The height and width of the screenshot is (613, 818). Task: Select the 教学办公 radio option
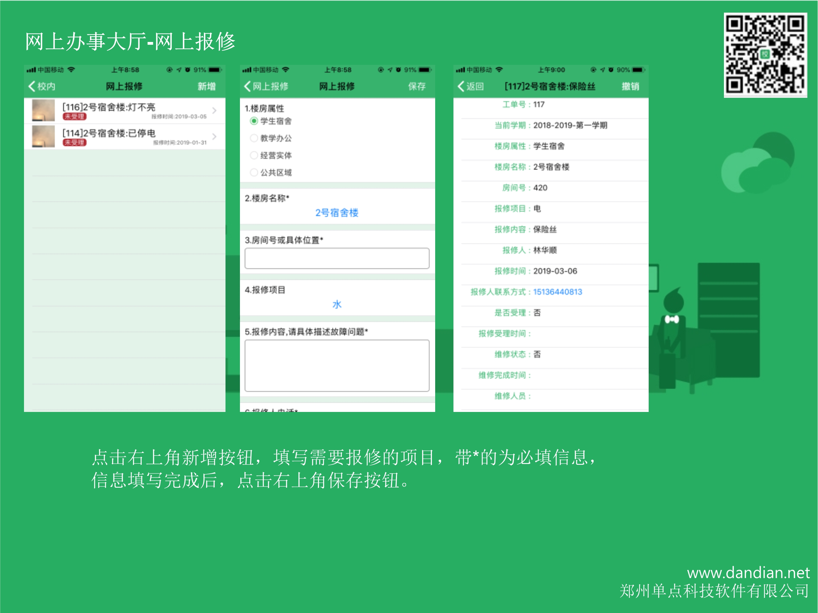254,138
